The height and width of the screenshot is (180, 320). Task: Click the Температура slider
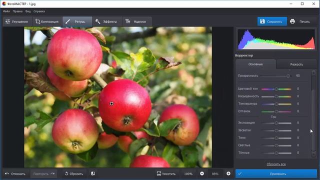pyautogui.click(x=276, y=104)
